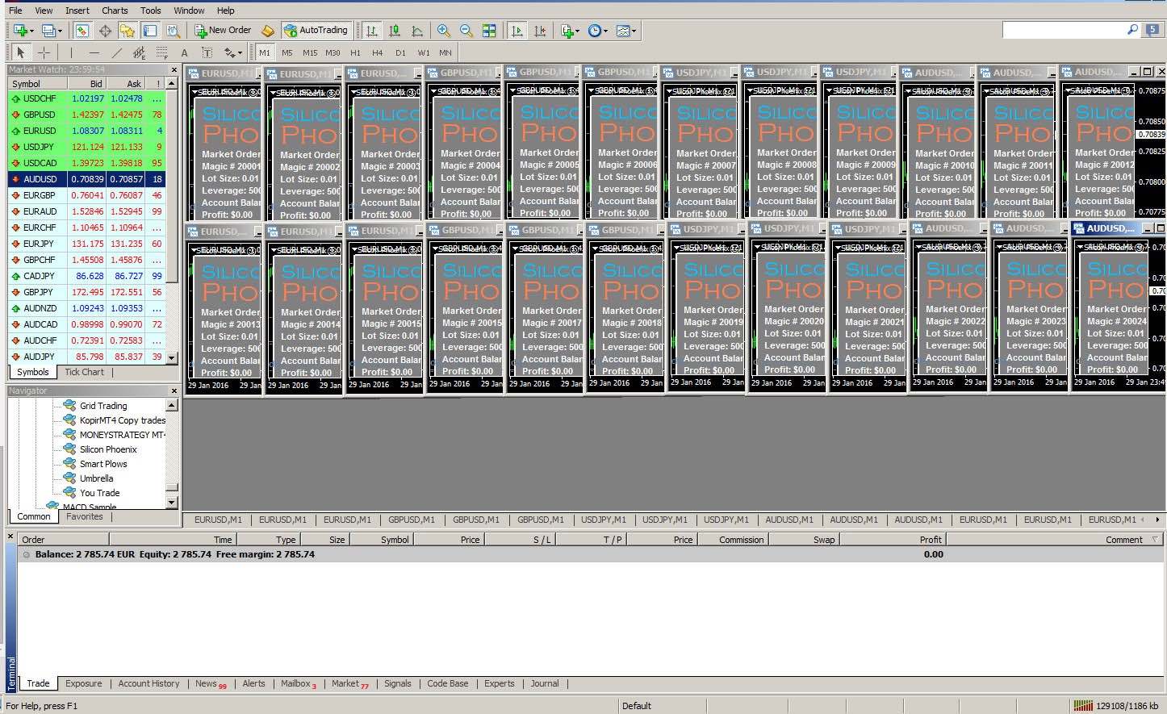Switch chart to Line Chart mode

(417, 31)
